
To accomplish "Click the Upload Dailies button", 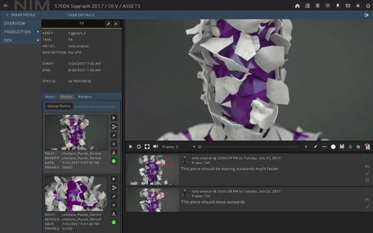I will point(59,106).
